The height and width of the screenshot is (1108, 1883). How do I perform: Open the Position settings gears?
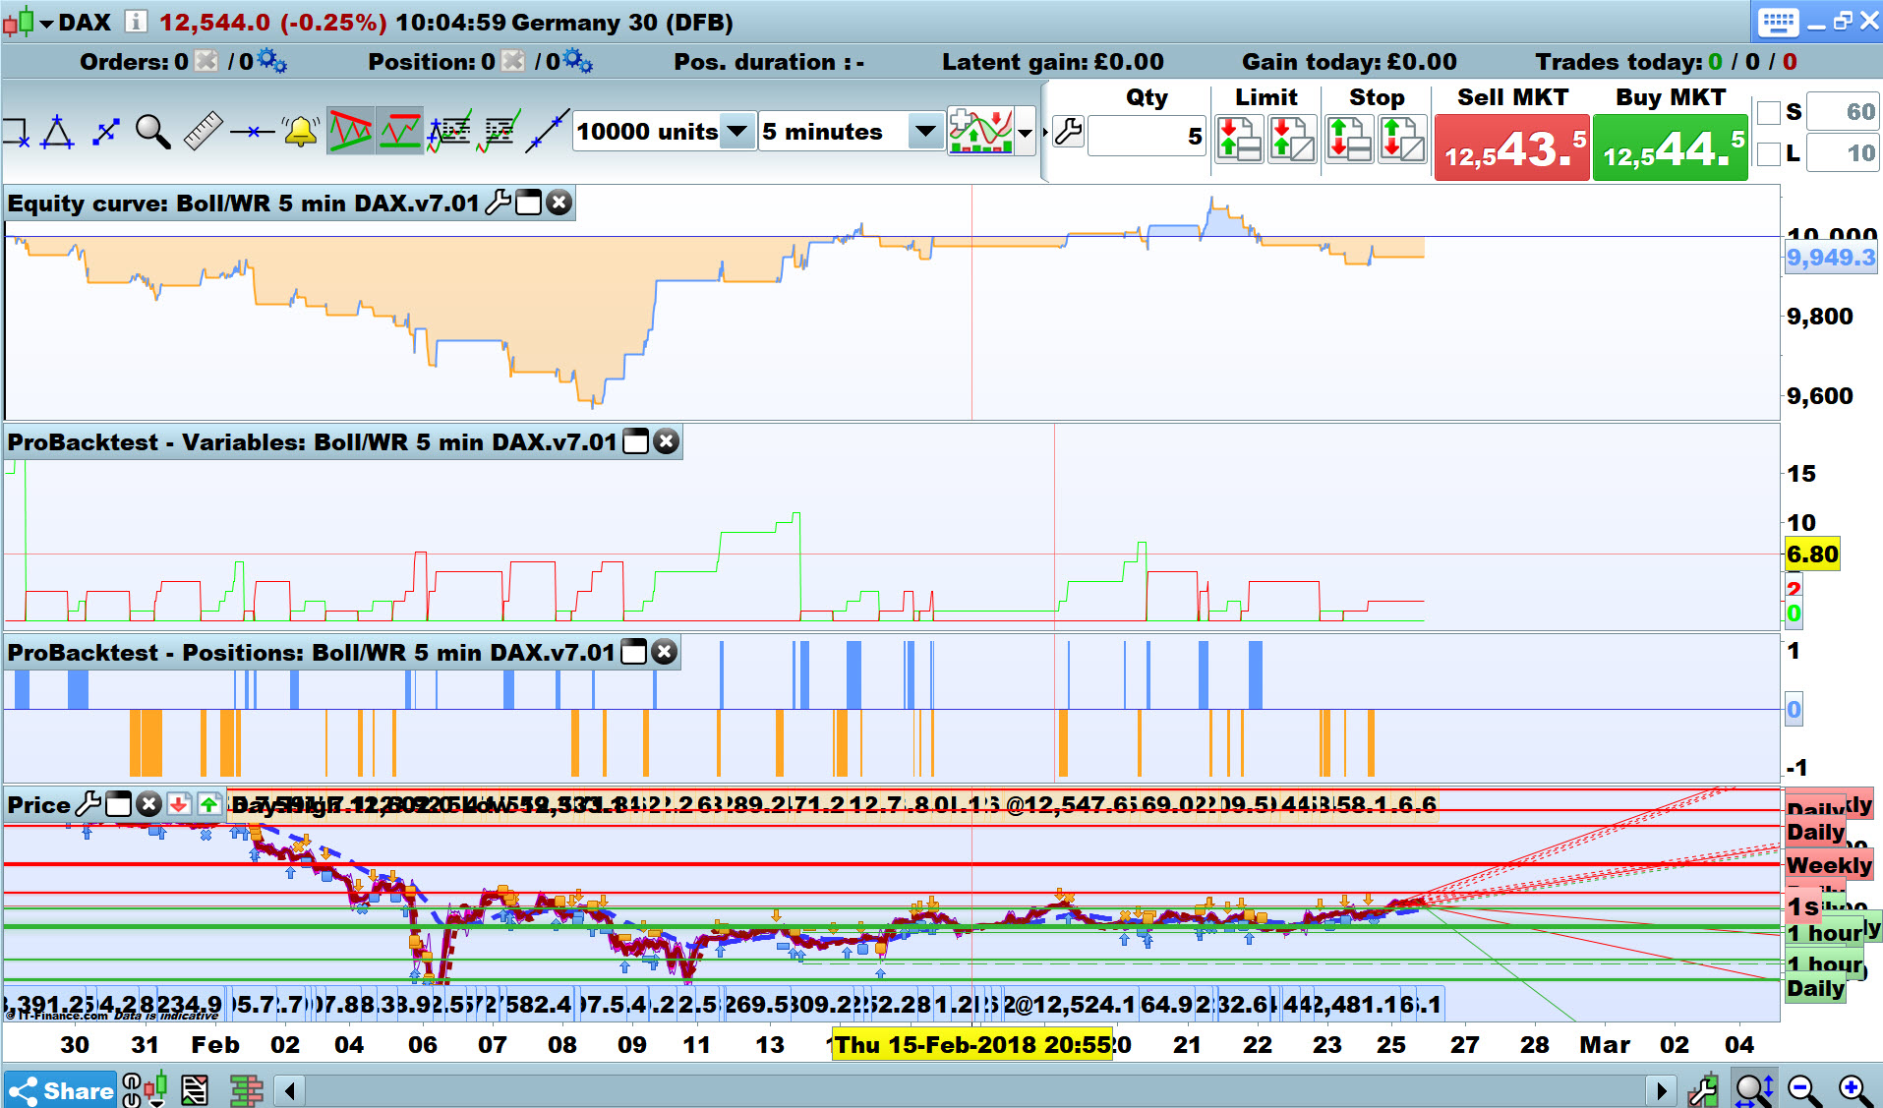[x=577, y=61]
